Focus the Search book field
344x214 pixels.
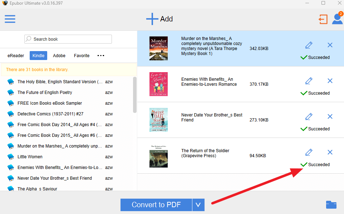pyautogui.click(x=68, y=39)
